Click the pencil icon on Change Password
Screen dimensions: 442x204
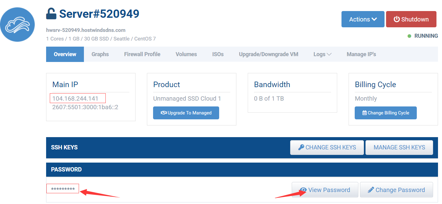[x=371, y=190]
